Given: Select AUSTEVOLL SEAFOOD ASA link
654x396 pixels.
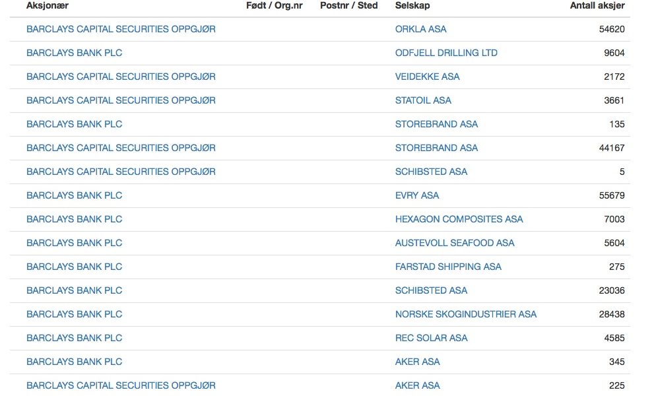Looking at the screenshot, I should point(455,244).
